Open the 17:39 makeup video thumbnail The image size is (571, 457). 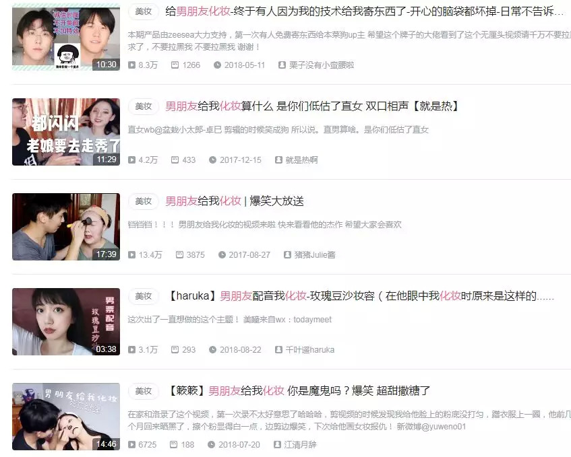click(66, 227)
